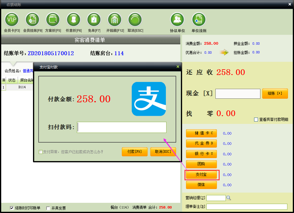
Task: Focus the 扫付款码 scan code field
Action: click(x=122, y=127)
